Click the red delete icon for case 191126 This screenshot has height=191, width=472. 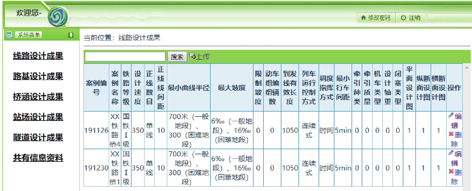[x=451, y=134]
